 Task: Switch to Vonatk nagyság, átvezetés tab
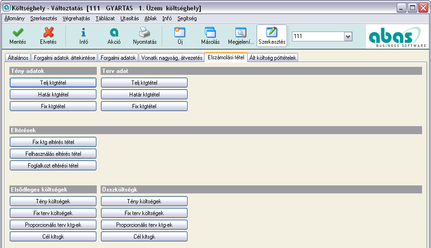pos(172,58)
